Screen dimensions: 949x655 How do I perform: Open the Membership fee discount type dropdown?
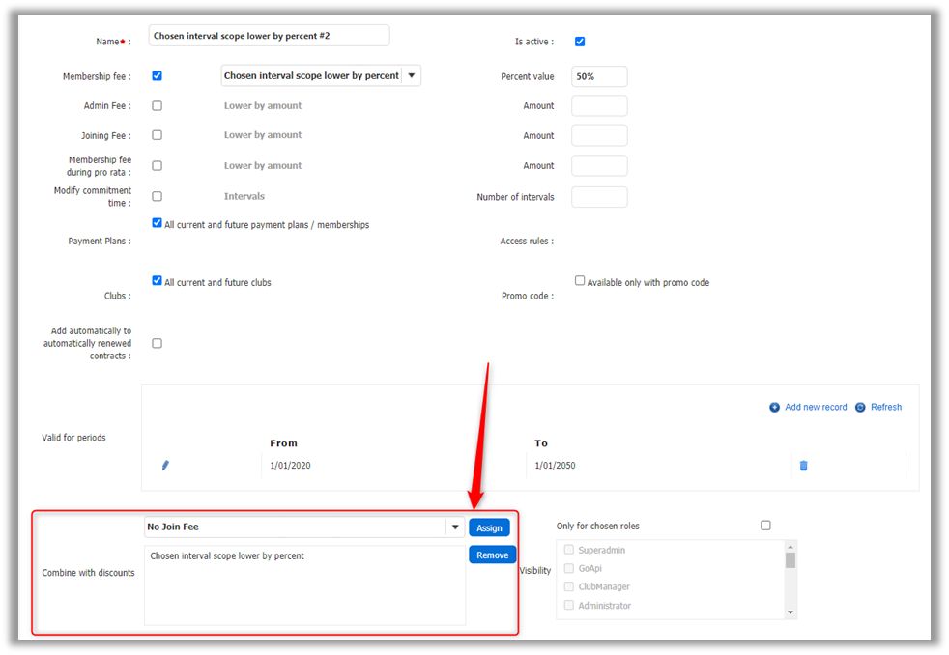411,75
